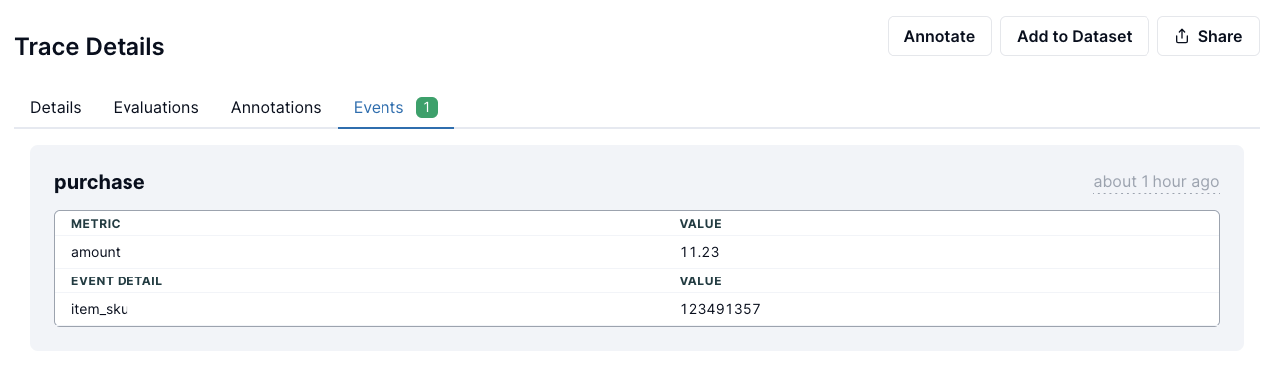Click the Add to Dataset button
The width and height of the screenshot is (1275, 369).
click(1075, 36)
